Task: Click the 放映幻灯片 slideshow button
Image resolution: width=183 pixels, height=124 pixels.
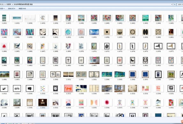Action: (11, 9)
